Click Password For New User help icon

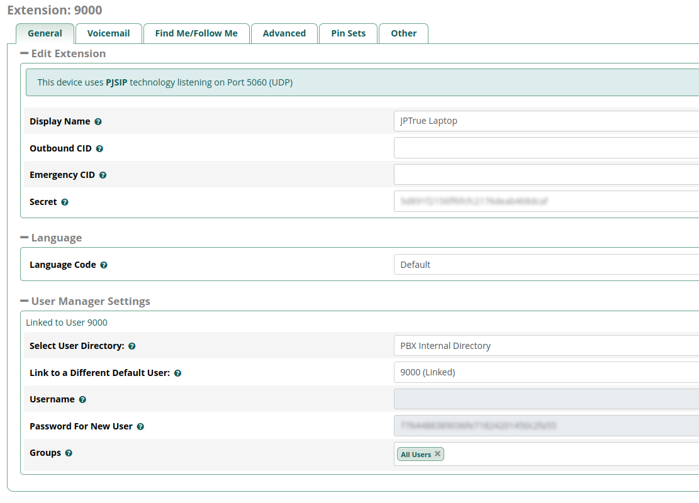[140, 427]
